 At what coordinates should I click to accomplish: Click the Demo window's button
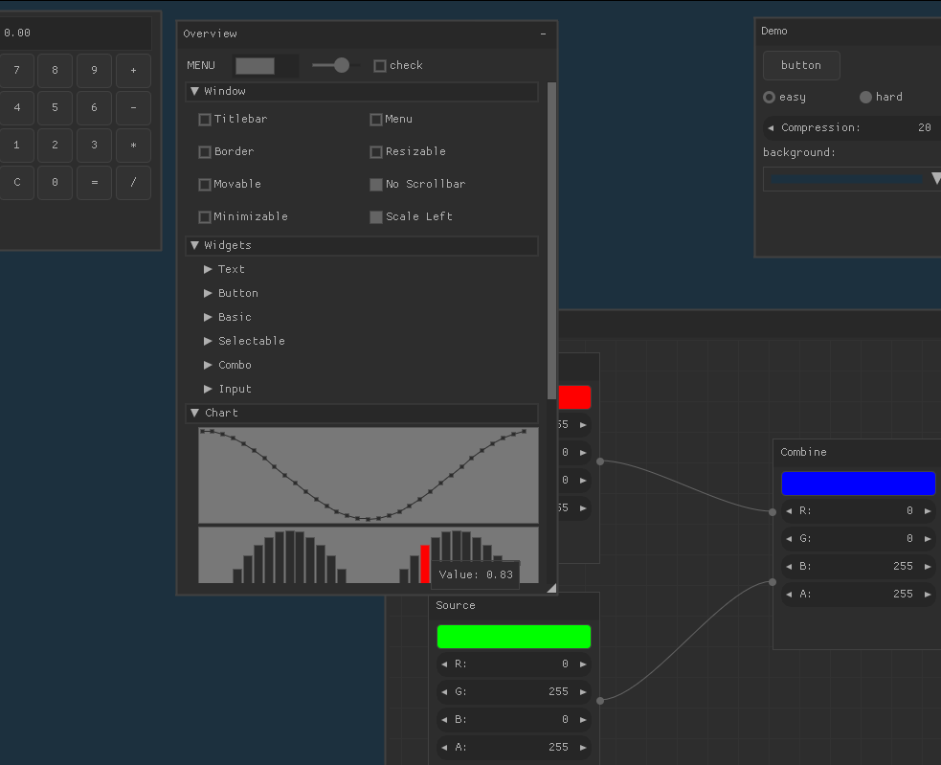pyautogui.click(x=801, y=65)
